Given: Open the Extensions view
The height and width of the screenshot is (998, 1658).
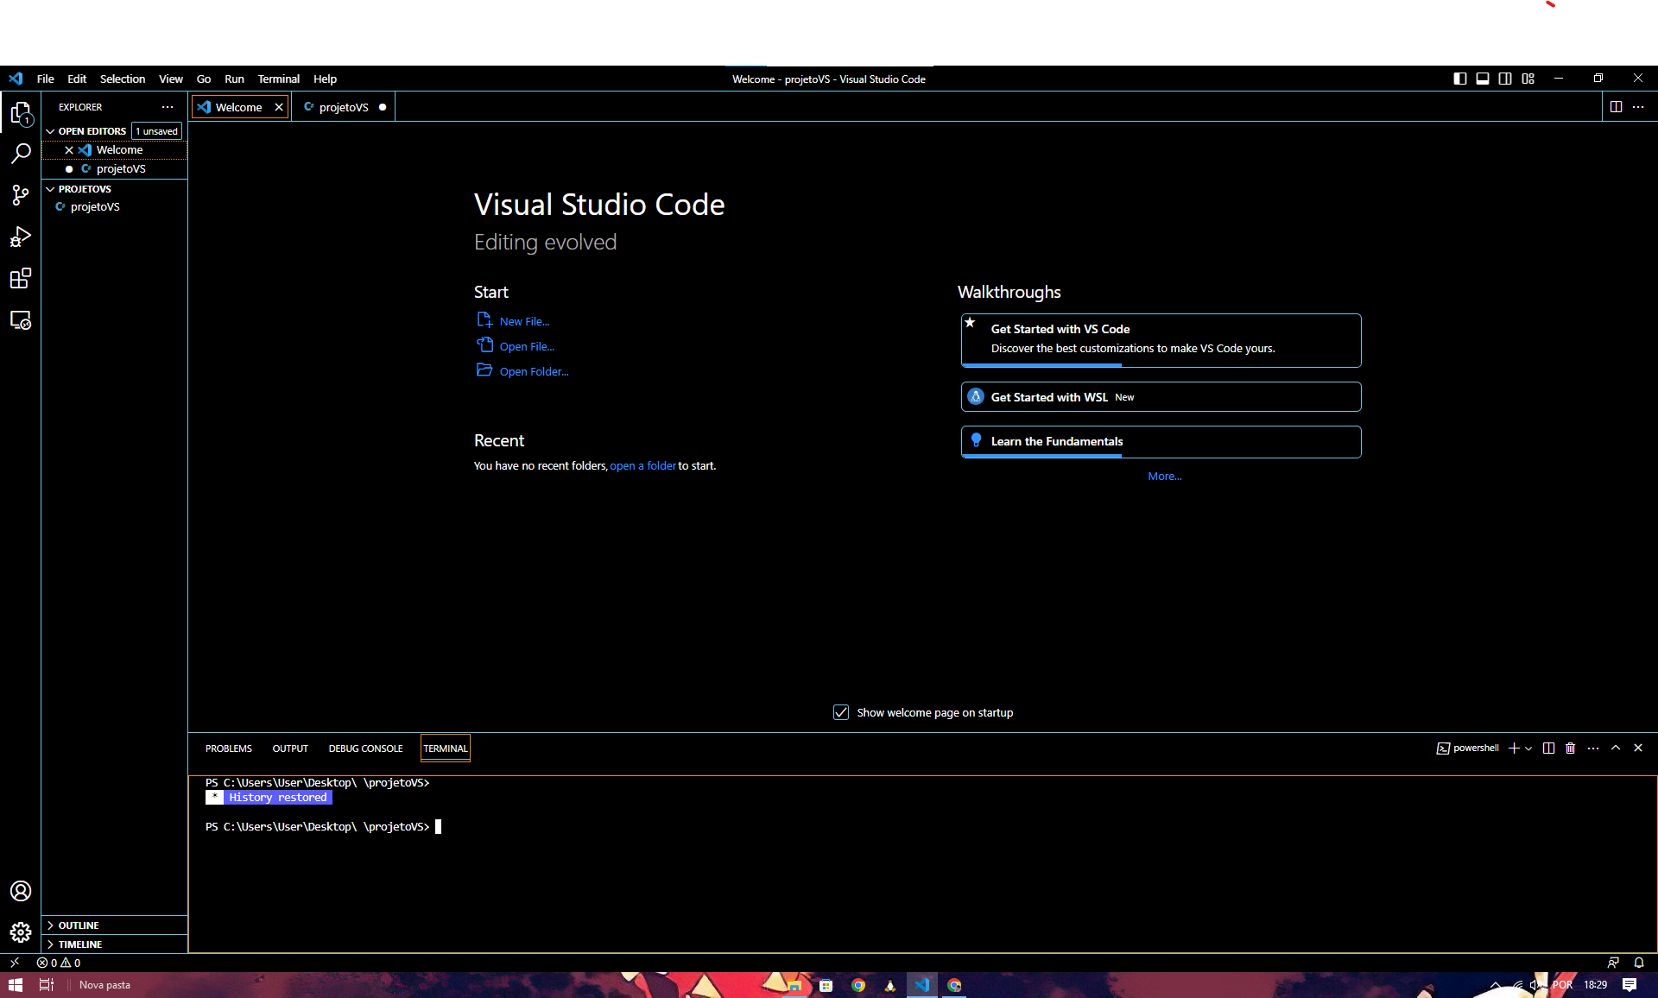Looking at the screenshot, I should click(x=21, y=278).
